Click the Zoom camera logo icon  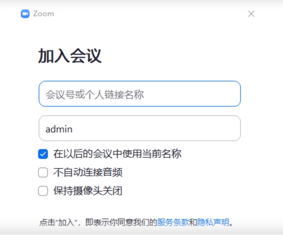pos(25,14)
